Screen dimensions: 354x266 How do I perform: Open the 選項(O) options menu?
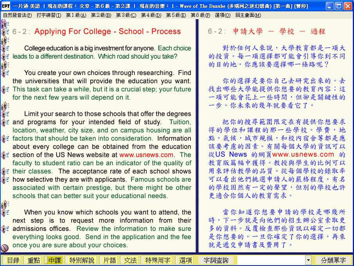pyautogui.click(x=222, y=15)
